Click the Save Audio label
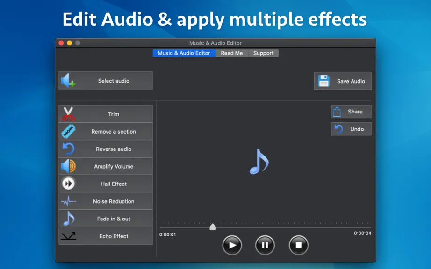 coord(351,81)
